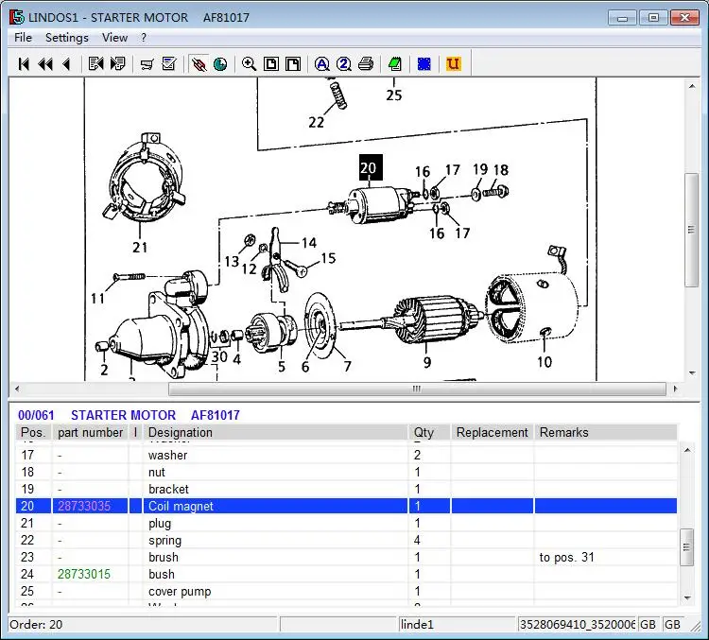Toggle the red chain link icon
709x640 pixels.
coord(199,63)
